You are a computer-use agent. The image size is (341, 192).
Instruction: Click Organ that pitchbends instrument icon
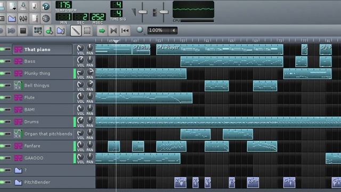tap(18, 134)
